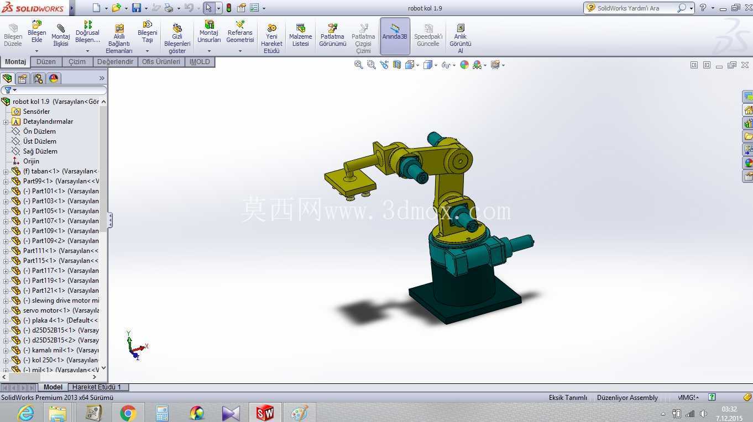The height and width of the screenshot is (422, 753).
Task: Click Bileşen Ekle (insert component)
Action: tap(37, 36)
